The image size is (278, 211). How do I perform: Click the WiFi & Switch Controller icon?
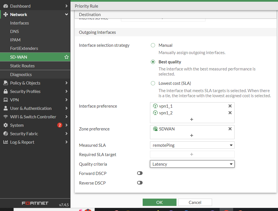point(6,117)
